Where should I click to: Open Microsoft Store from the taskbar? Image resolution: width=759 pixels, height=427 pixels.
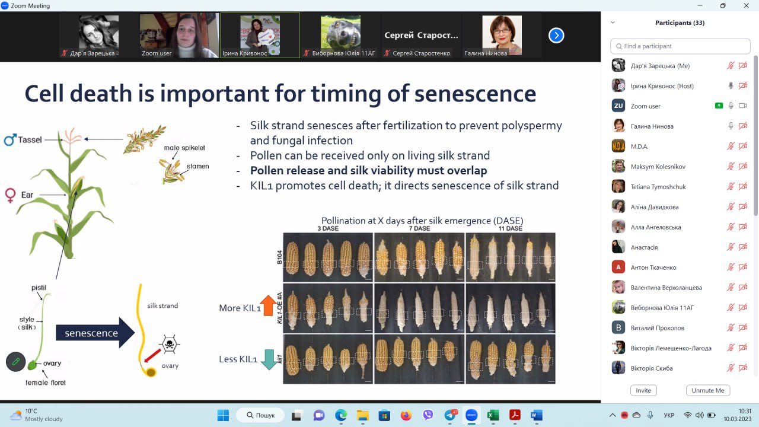tap(384, 415)
